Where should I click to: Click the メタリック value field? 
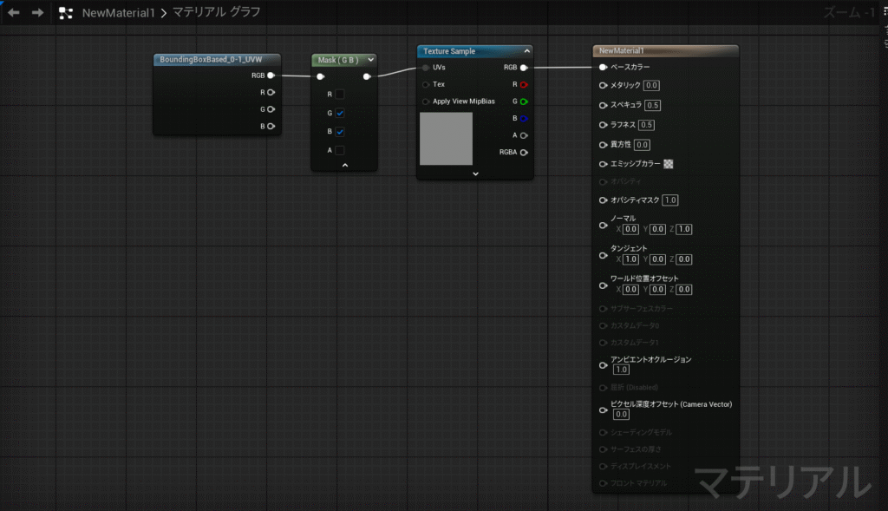click(x=651, y=86)
